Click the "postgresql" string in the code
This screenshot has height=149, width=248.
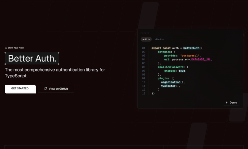coord(190,55)
